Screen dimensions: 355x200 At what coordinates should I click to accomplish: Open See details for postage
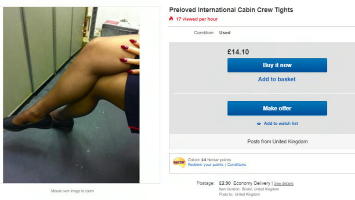pyautogui.click(x=284, y=183)
